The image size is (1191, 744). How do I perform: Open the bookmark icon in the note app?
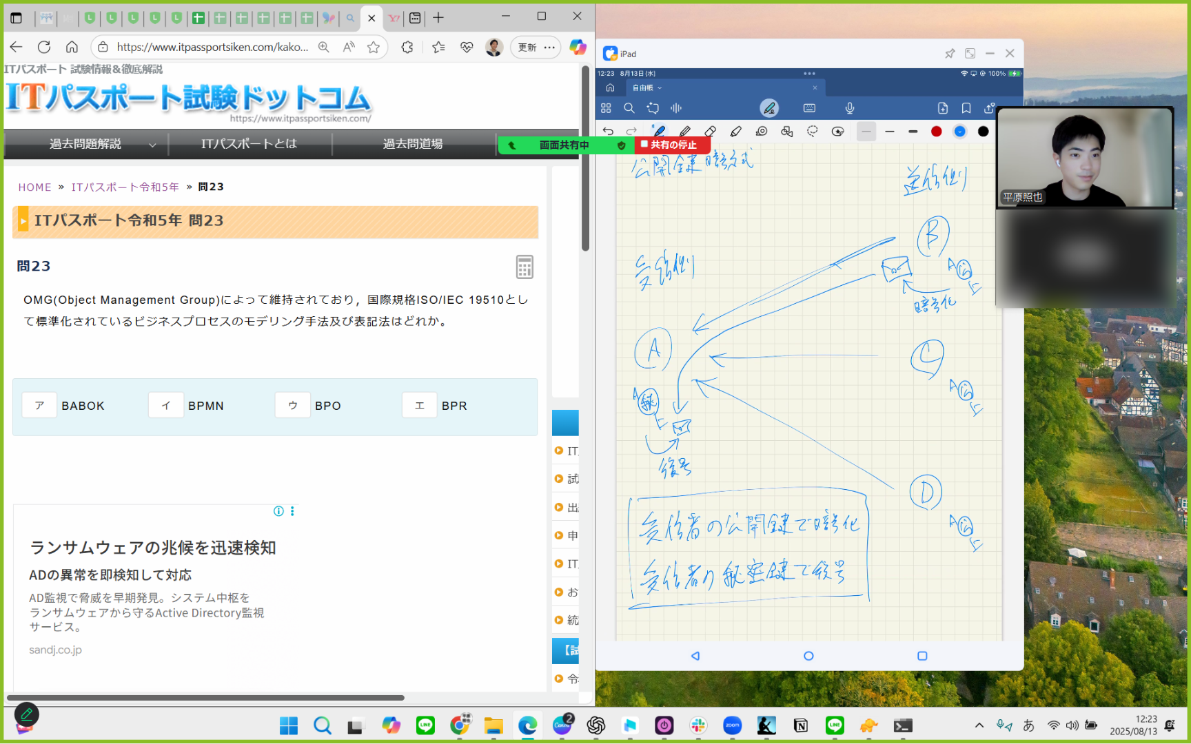pyautogui.click(x=966, y=108)
